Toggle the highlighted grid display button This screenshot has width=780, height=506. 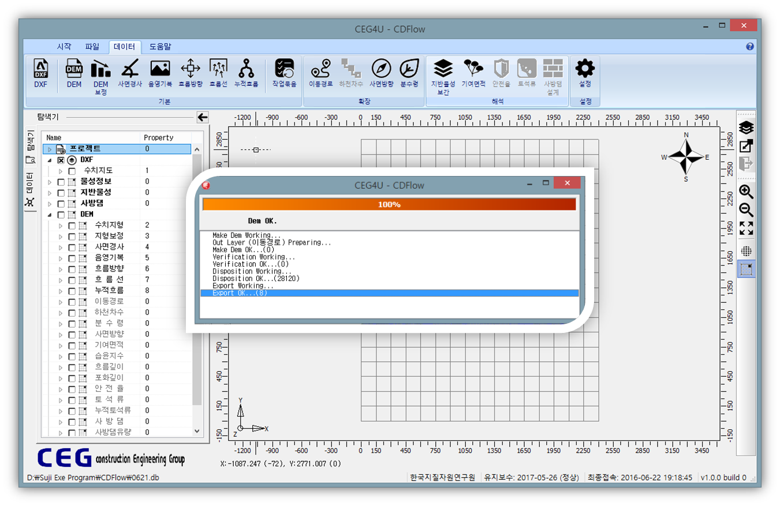pyautogui.click(x=746, y=269)
